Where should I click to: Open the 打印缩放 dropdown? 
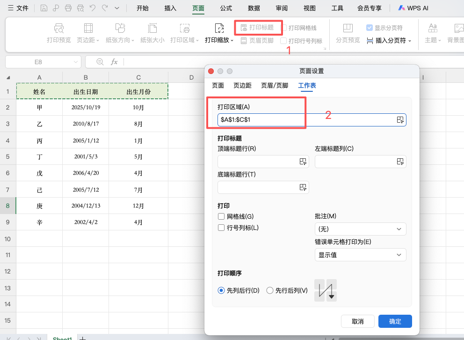pyautogui.click(x=219, y=40)
